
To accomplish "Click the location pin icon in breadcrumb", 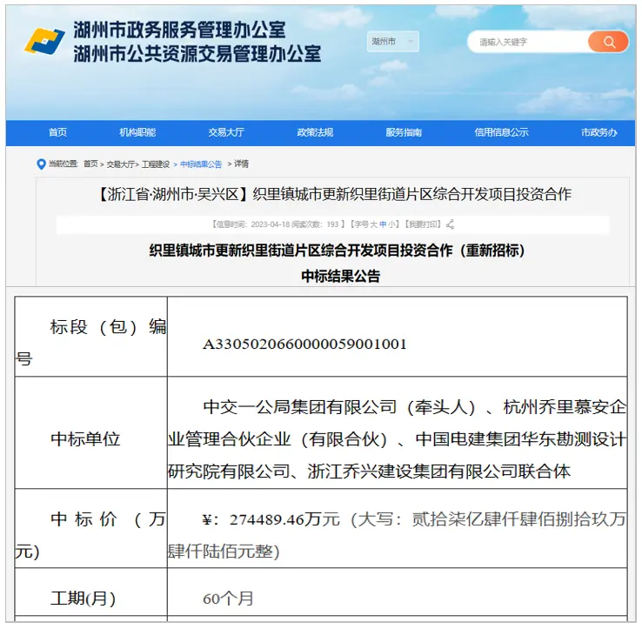I will tap(41, 164).
